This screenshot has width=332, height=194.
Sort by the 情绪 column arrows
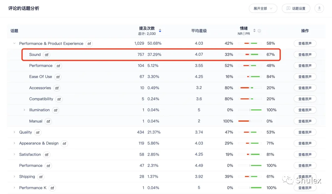click(254, 31)
